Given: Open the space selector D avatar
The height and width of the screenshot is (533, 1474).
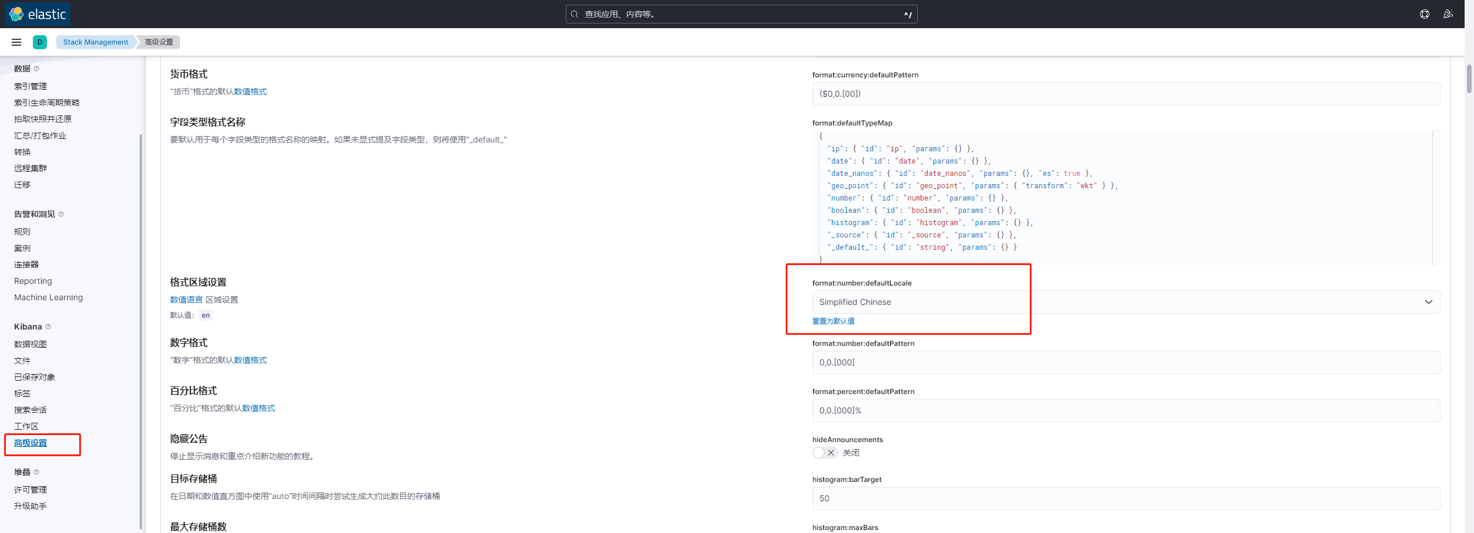Looking at the screenshot, I should pyautogui.click(x=40, y=42).
